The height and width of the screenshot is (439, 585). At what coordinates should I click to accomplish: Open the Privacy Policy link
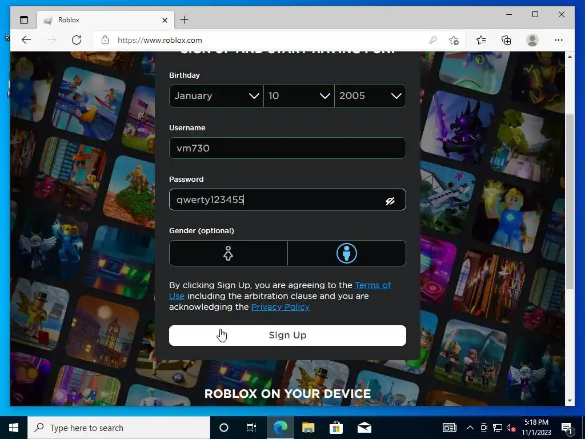280,307
